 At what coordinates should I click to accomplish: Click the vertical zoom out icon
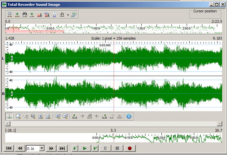coord(65,116)
